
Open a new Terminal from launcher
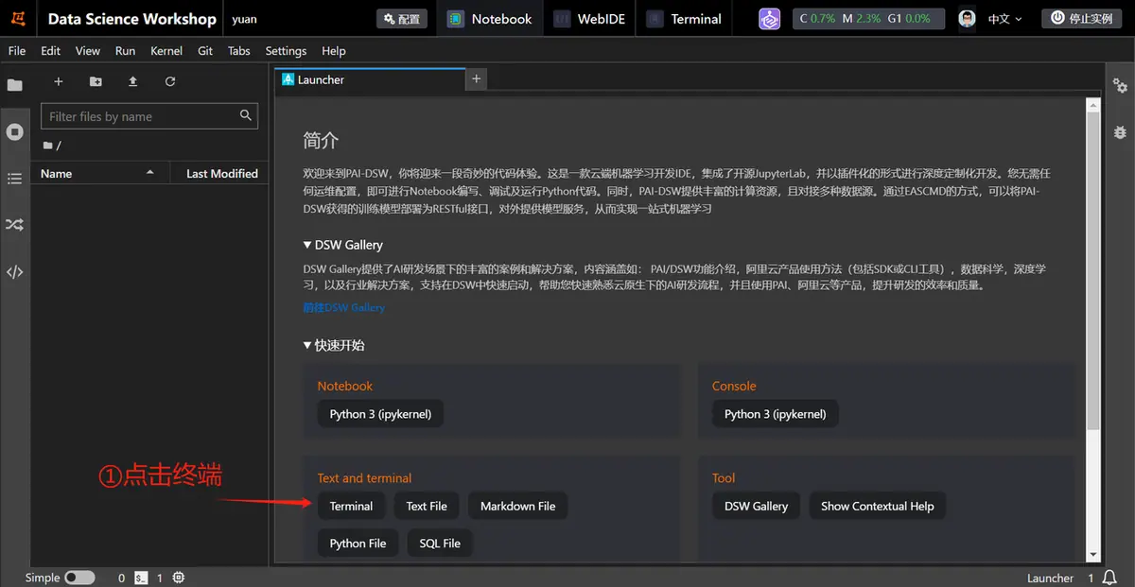tap(351, 506)
